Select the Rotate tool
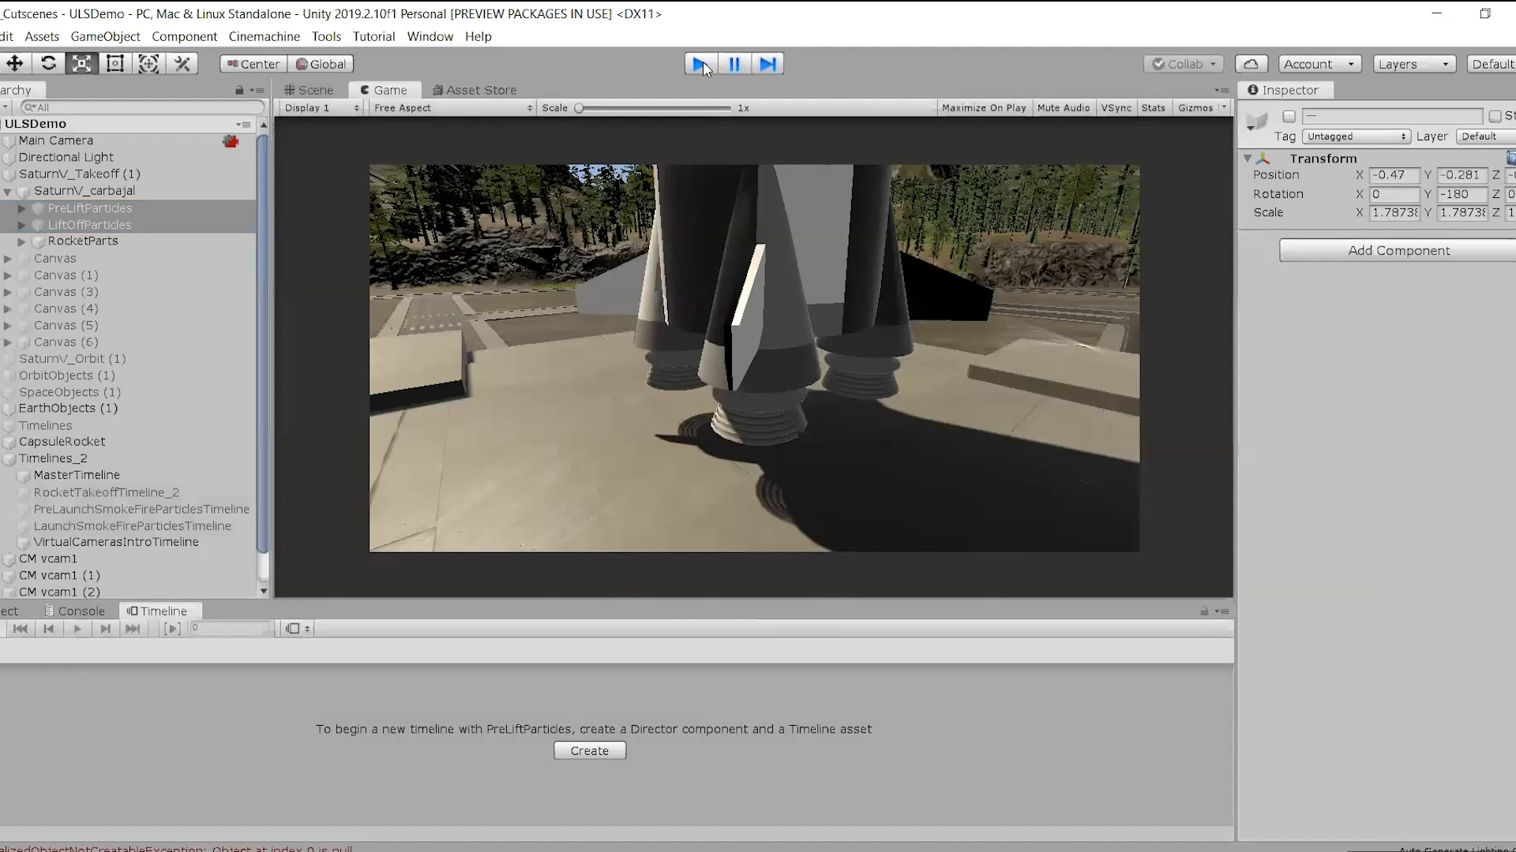Screen dimensions: 1516x852 click(48, 64)
